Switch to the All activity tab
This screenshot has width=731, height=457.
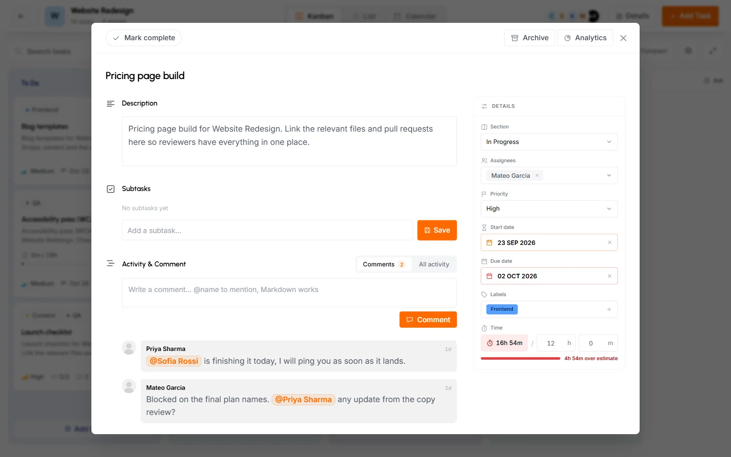tap(434, 264)
